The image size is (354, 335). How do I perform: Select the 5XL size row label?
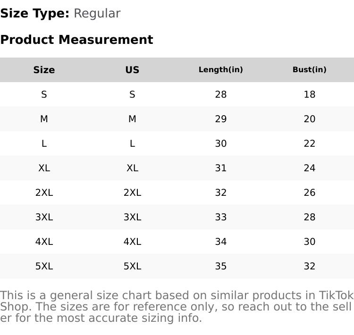tap(44, 266)
